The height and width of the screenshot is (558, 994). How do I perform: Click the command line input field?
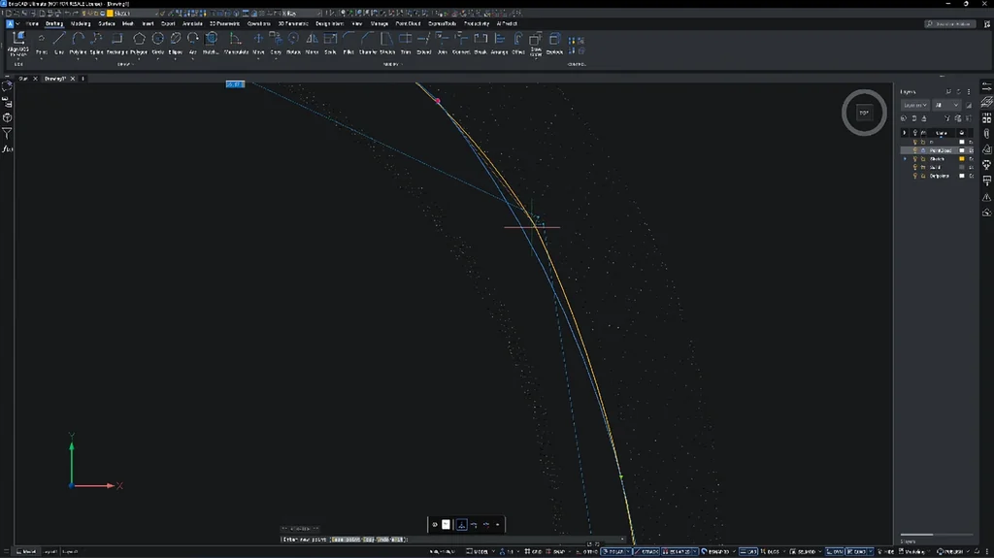click(453, 540)
